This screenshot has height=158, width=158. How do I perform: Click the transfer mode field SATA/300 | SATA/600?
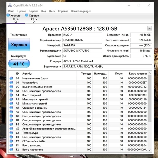pyautogui.click(x=82, y=51)
